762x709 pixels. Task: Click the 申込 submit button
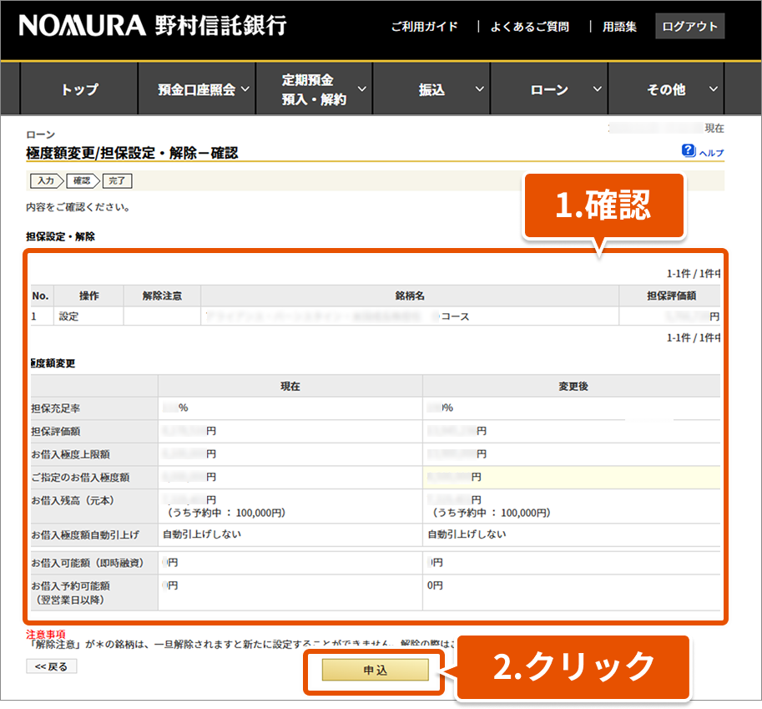click(x=375, y=670)
